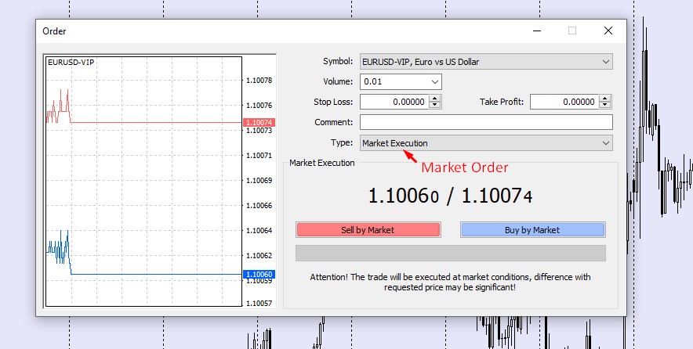The width and height of the screenshot is (693, 349).
Task: Click the Stop Loss value field
Action: coord(394,102)
